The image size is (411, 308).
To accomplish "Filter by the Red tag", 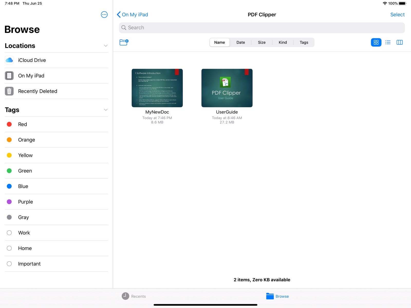I will point(23,124).
